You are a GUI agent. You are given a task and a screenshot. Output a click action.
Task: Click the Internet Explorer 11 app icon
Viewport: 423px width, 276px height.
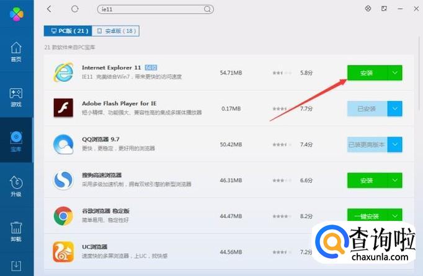coord(63,72)
